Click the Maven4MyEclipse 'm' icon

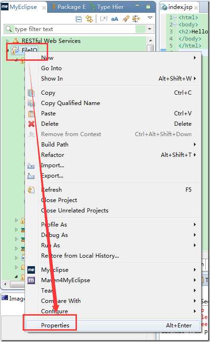pos(31,280)
